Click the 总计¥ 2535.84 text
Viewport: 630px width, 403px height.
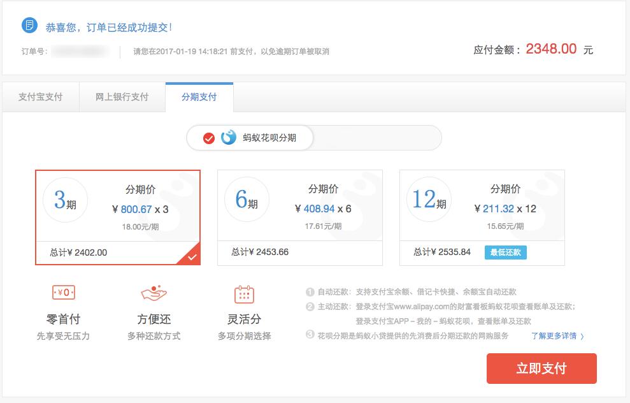(442, 252)
